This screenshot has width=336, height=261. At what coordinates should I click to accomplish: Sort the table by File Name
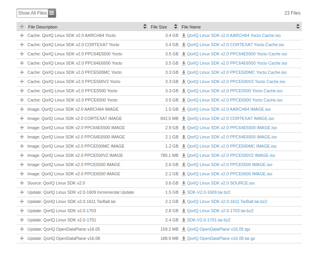point(298,27)
